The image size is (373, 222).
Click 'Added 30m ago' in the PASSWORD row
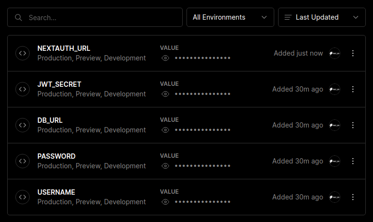click(x=298, y=161)
